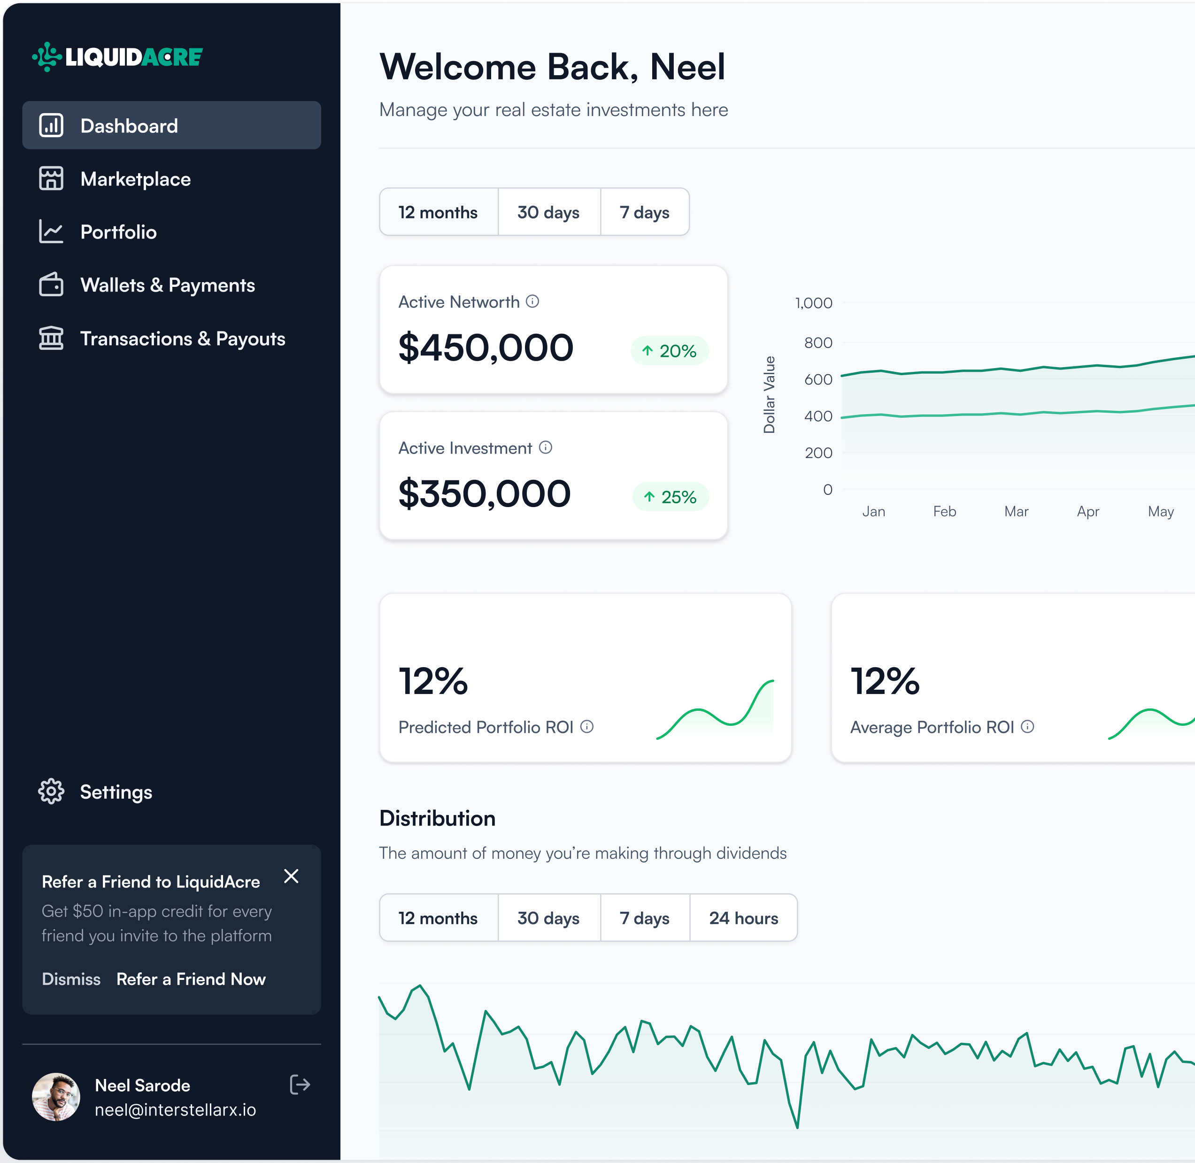
Task: Click the Dismiss link
Action: (71, 979)
